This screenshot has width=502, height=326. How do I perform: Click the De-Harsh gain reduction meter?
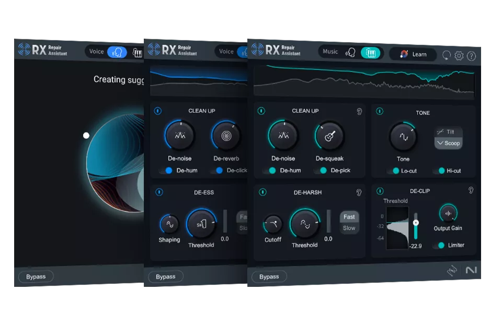pyautogui.click(x=328, y=221)
